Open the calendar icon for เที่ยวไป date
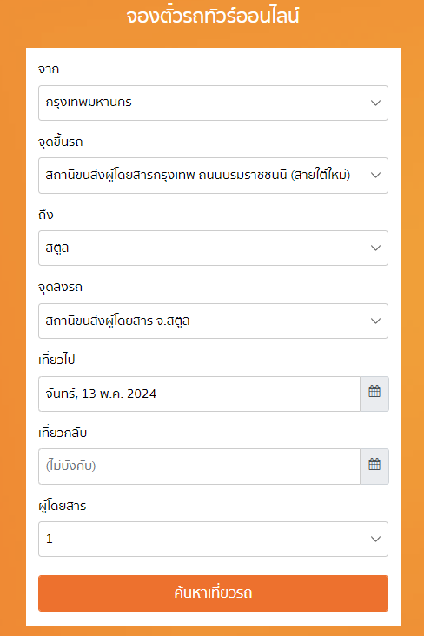Image resolution: width=424 pixels, height=636 pixels. click(374, 394)
